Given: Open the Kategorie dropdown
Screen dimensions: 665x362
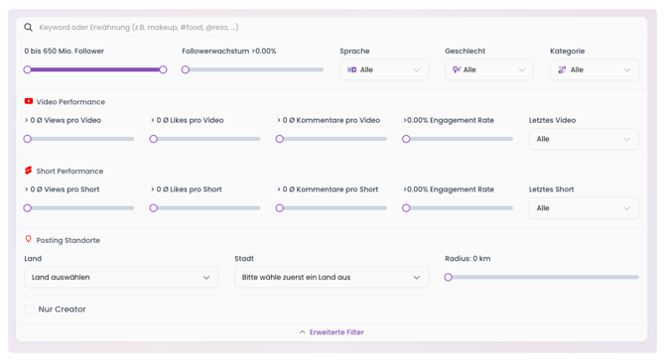Looking at the screenshot, I should [595, 70].
